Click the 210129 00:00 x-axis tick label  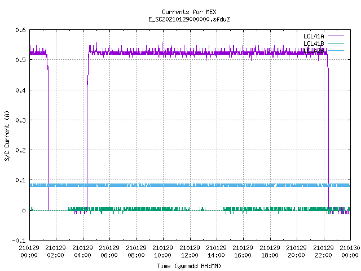(29, 251)
